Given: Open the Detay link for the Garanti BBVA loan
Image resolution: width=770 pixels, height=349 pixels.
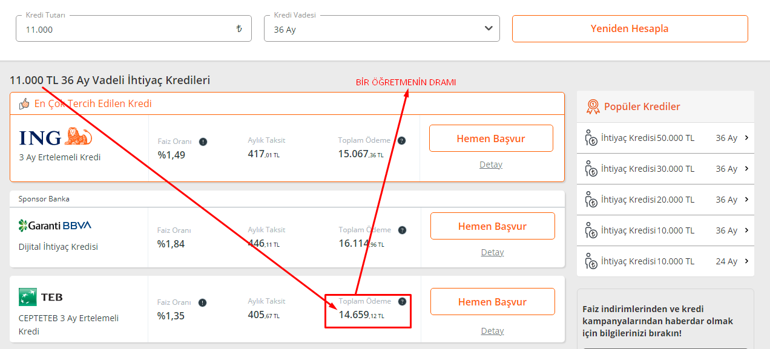Looking at the screenshot, I should [x=492, y=252].
